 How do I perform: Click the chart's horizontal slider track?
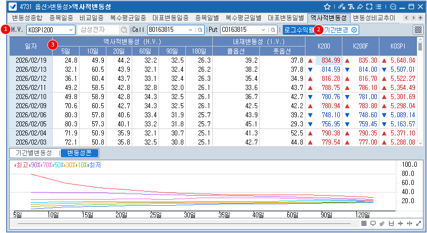(x=182, y=223)
